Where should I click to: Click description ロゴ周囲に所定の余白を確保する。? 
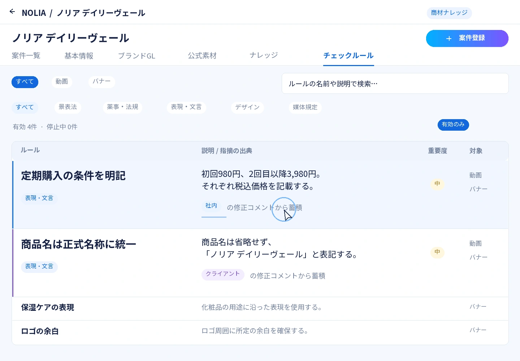click(255, 331)
